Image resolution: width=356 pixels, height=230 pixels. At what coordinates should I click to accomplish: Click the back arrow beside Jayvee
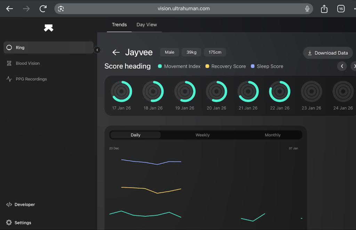pyautogui.click(x=116, y=52)
